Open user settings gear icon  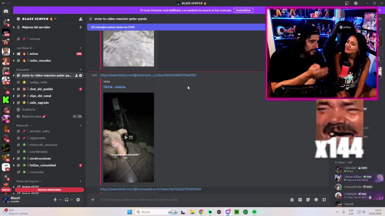pyautogui.click(x=78, y=199)
